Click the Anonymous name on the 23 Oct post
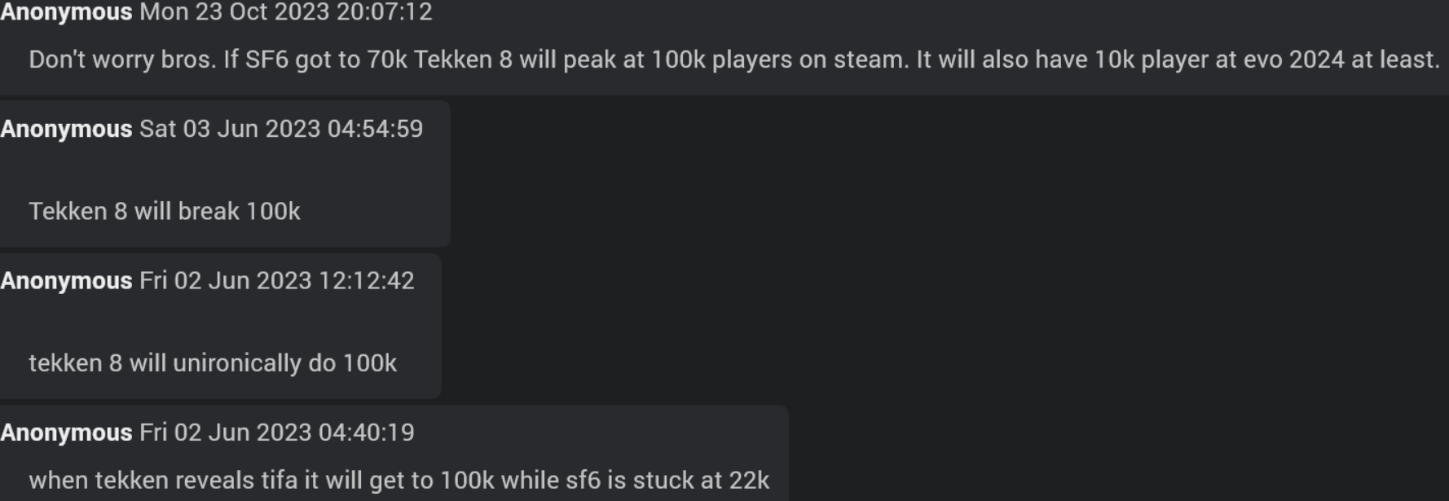This screenshot has width=1449, height=501. (66, 12)
